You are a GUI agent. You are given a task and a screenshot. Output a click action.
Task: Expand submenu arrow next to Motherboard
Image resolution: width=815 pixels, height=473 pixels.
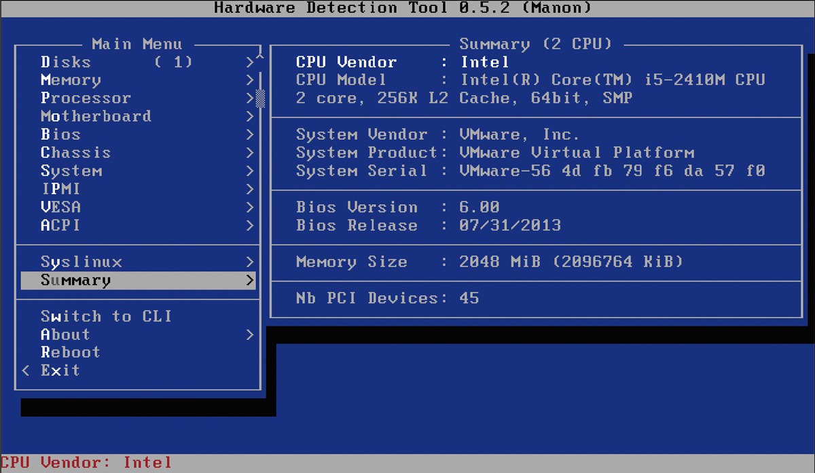(x=250, y=117)
